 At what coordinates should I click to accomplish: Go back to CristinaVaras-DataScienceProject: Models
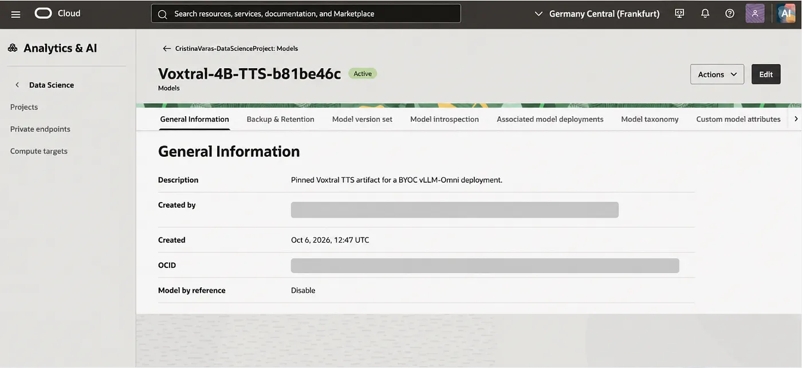pos(237,49)
